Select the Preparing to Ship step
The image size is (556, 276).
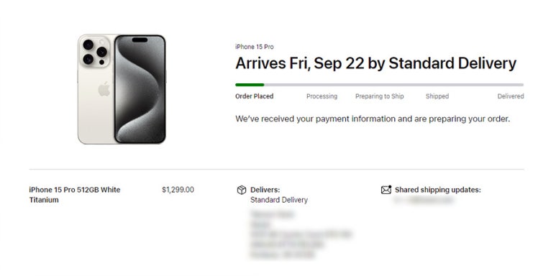tap(379, 96)
